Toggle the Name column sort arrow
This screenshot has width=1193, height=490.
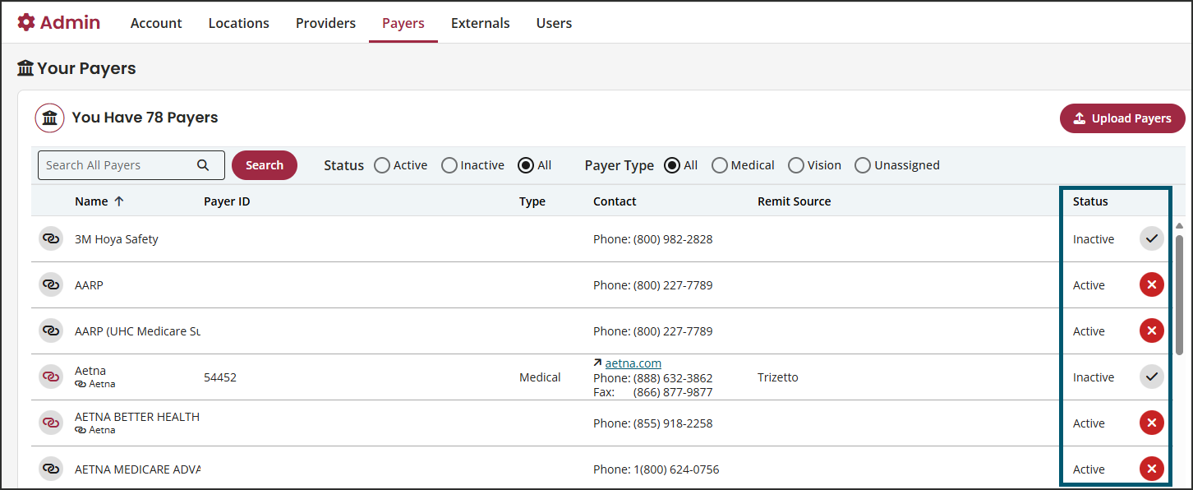tap(121, 201)
